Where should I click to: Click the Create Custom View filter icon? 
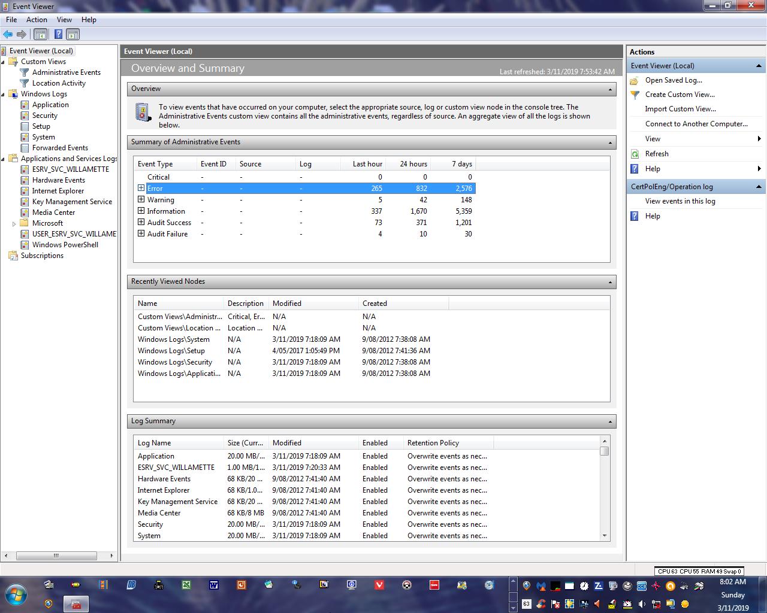coord(635,95)
